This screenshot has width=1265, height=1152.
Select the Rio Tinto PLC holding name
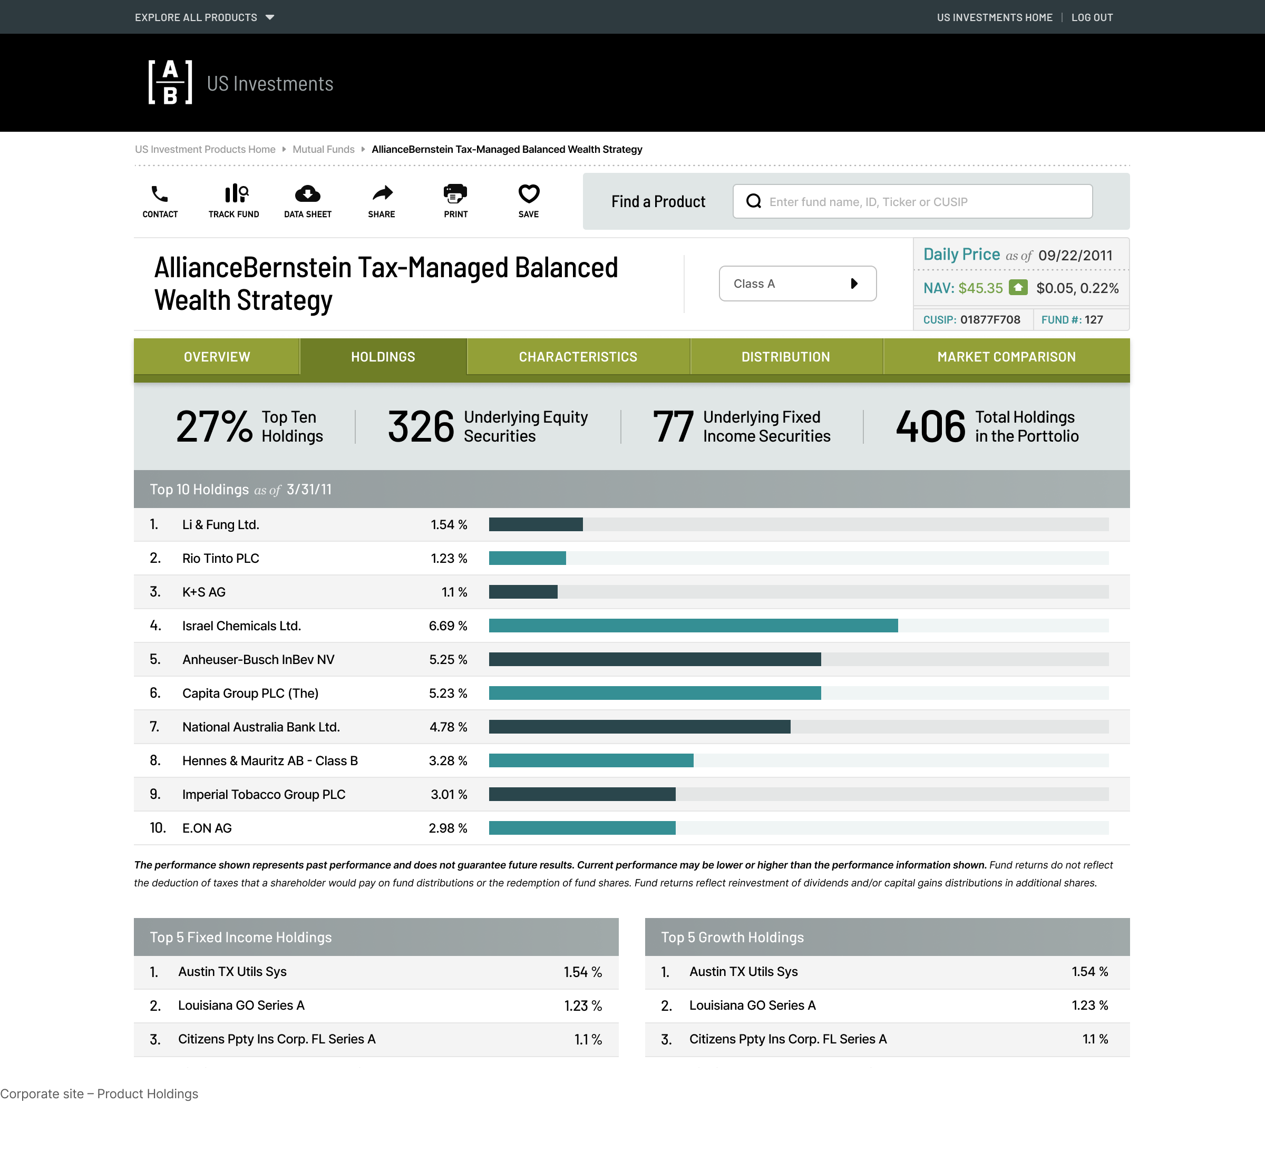pyautogui.click(x=221, y=559)
